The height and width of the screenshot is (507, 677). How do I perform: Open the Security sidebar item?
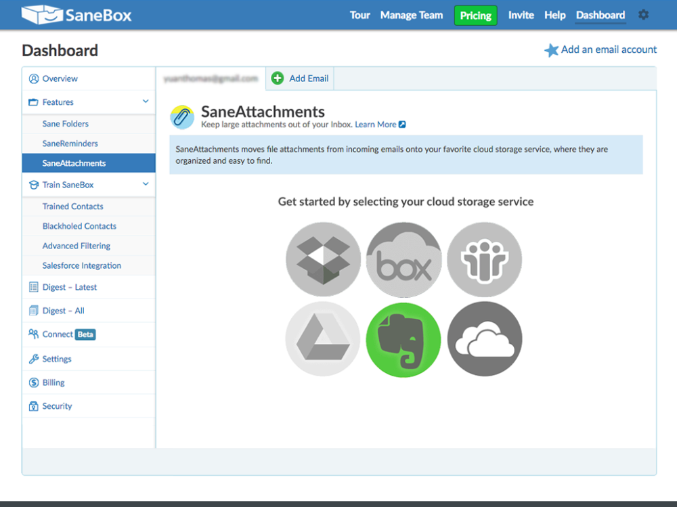click(x=57, y=406)
